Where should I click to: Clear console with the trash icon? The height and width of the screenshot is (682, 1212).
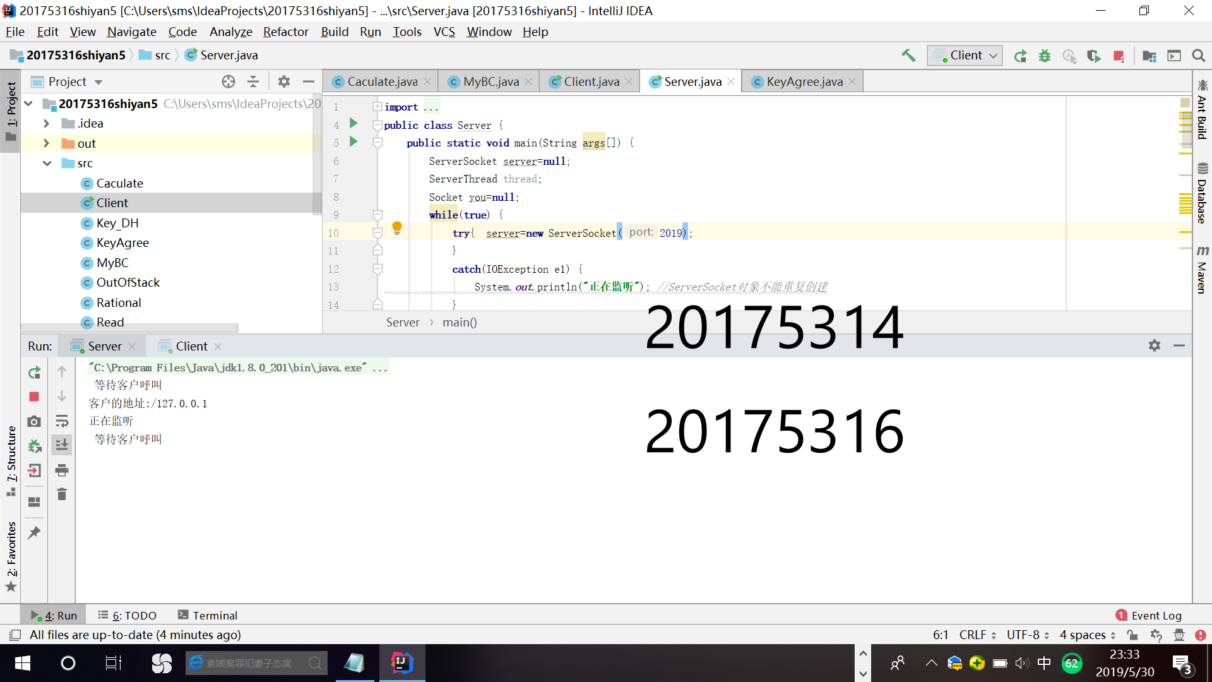click(x=62, y=494)
